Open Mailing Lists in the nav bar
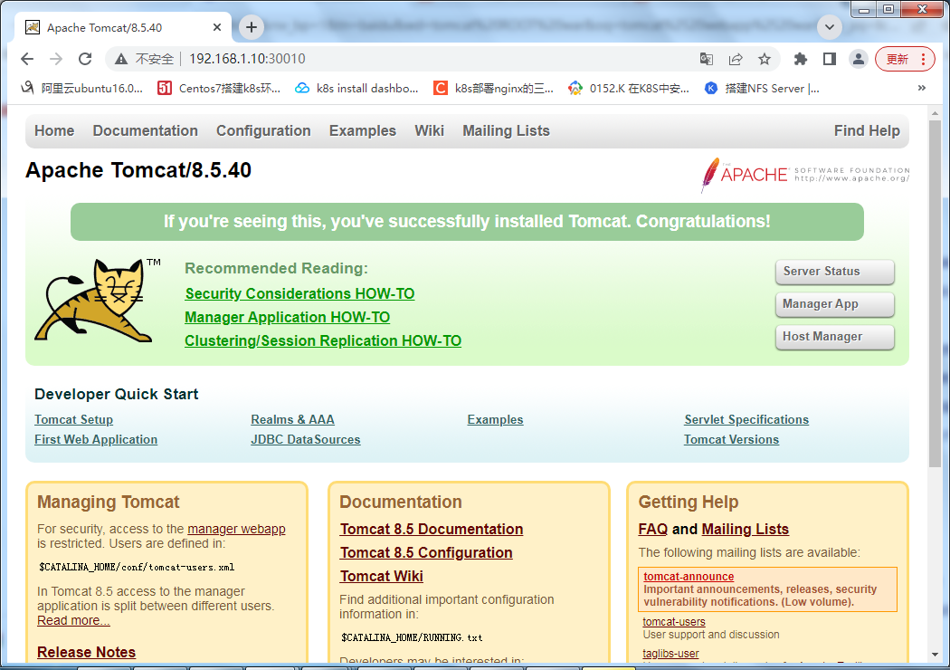This screenshot has width=950, height=670. pyautogui.click(x=506, y=131)
